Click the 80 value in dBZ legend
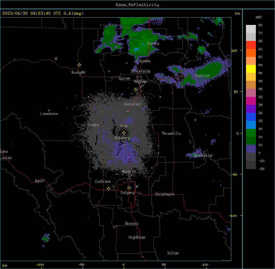275x269 pixels. coord(260,25)
